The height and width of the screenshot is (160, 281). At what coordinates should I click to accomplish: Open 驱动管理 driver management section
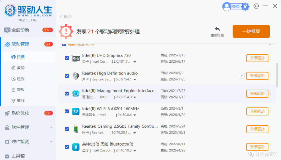click(x=28, y=44)
